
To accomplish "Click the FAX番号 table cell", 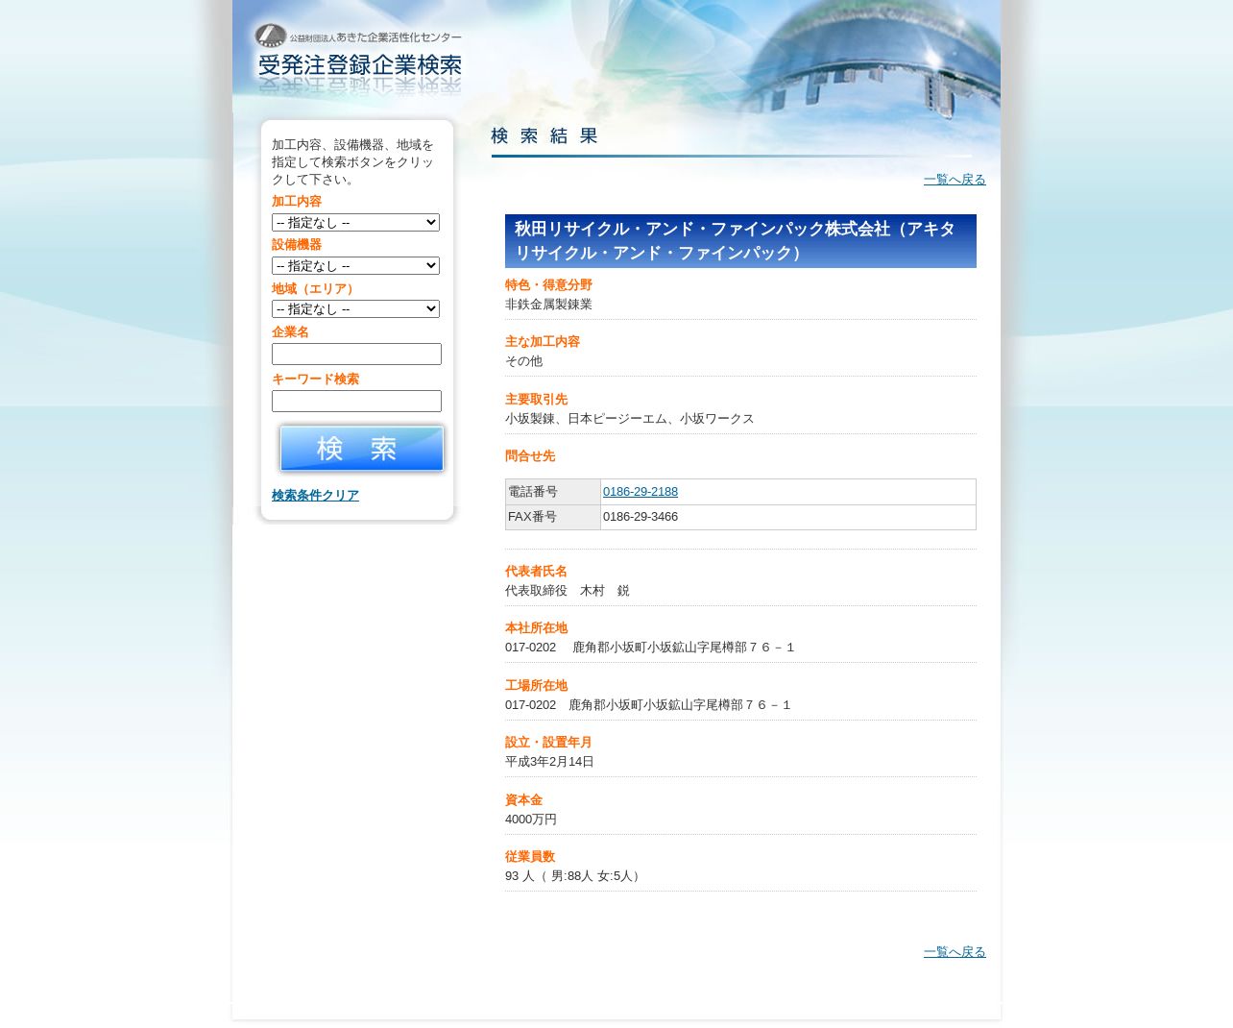I will click(553, 517).
